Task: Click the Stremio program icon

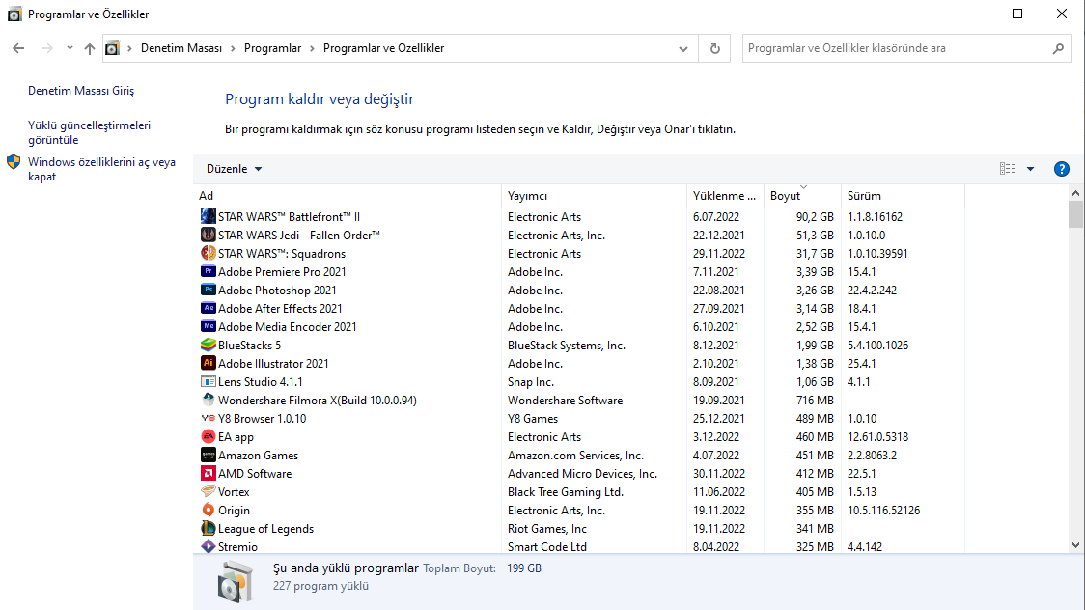Action: (208, 545)
